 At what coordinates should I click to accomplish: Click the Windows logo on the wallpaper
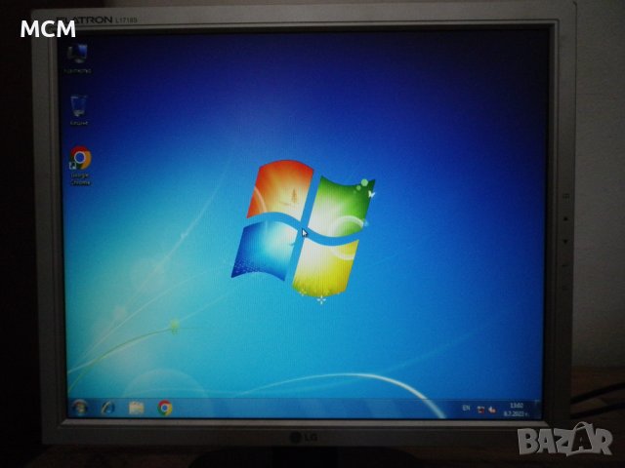(303, 229)
